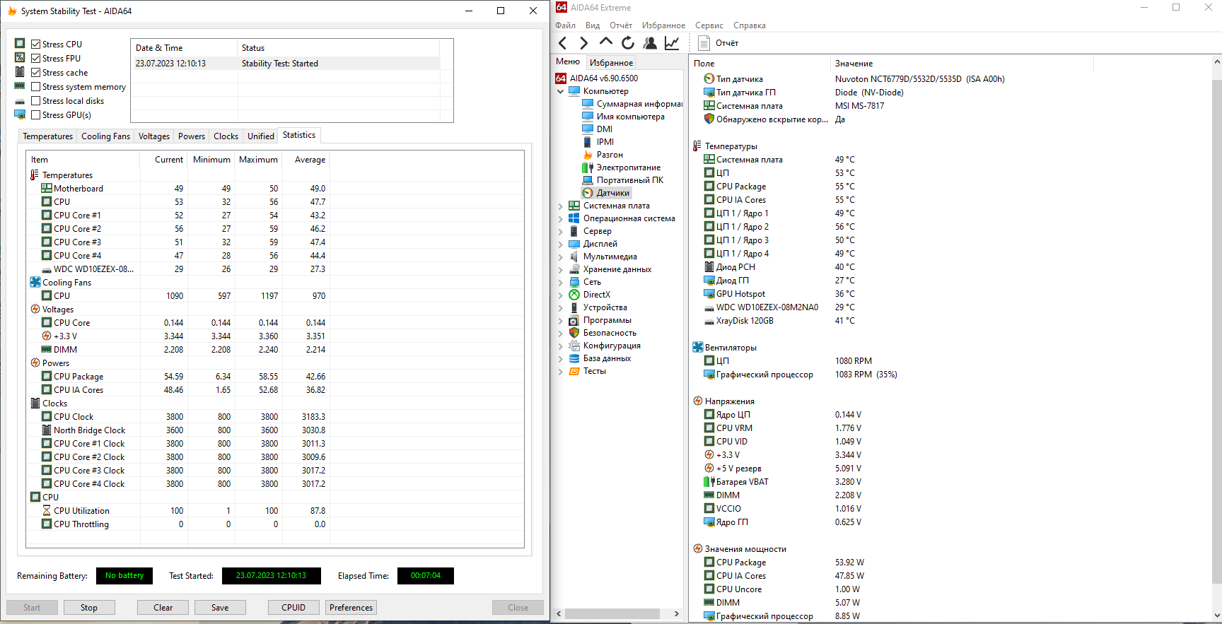Switch to the Избранное panel tab
Screen dimensions: 1222x624
[612, 63]
